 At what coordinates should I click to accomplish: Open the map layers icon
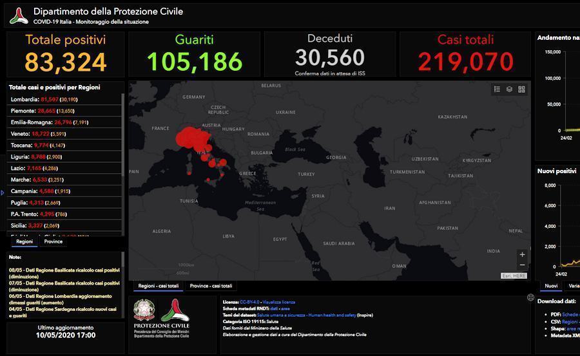coord(509,89)
